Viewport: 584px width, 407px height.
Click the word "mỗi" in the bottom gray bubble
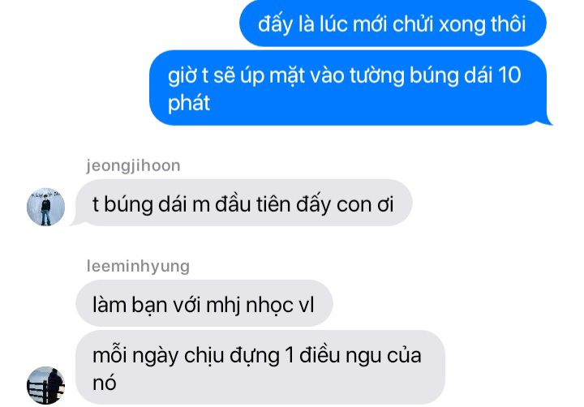(x=109, y=355)
